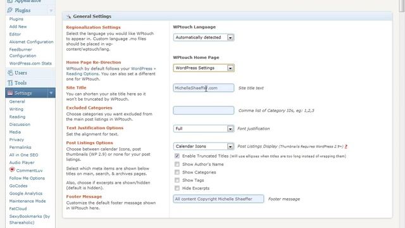Open Akismet Configuration page
Viewport: 405px width, 228px height.
(31, 42)
